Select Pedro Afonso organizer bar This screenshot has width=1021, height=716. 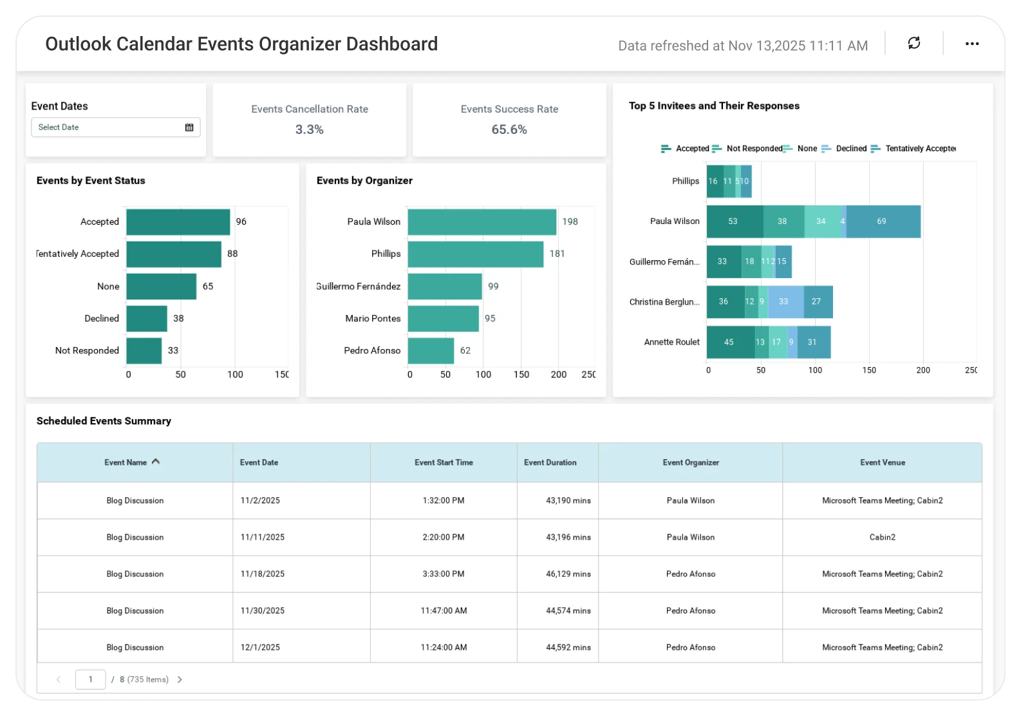(x=431, y=351)
